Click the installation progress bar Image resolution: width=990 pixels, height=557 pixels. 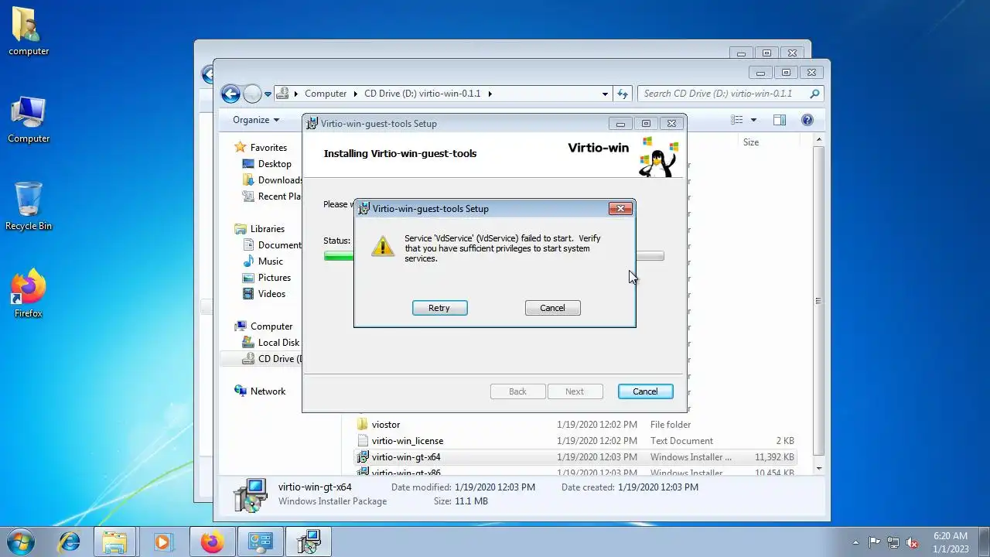[493, 256]
